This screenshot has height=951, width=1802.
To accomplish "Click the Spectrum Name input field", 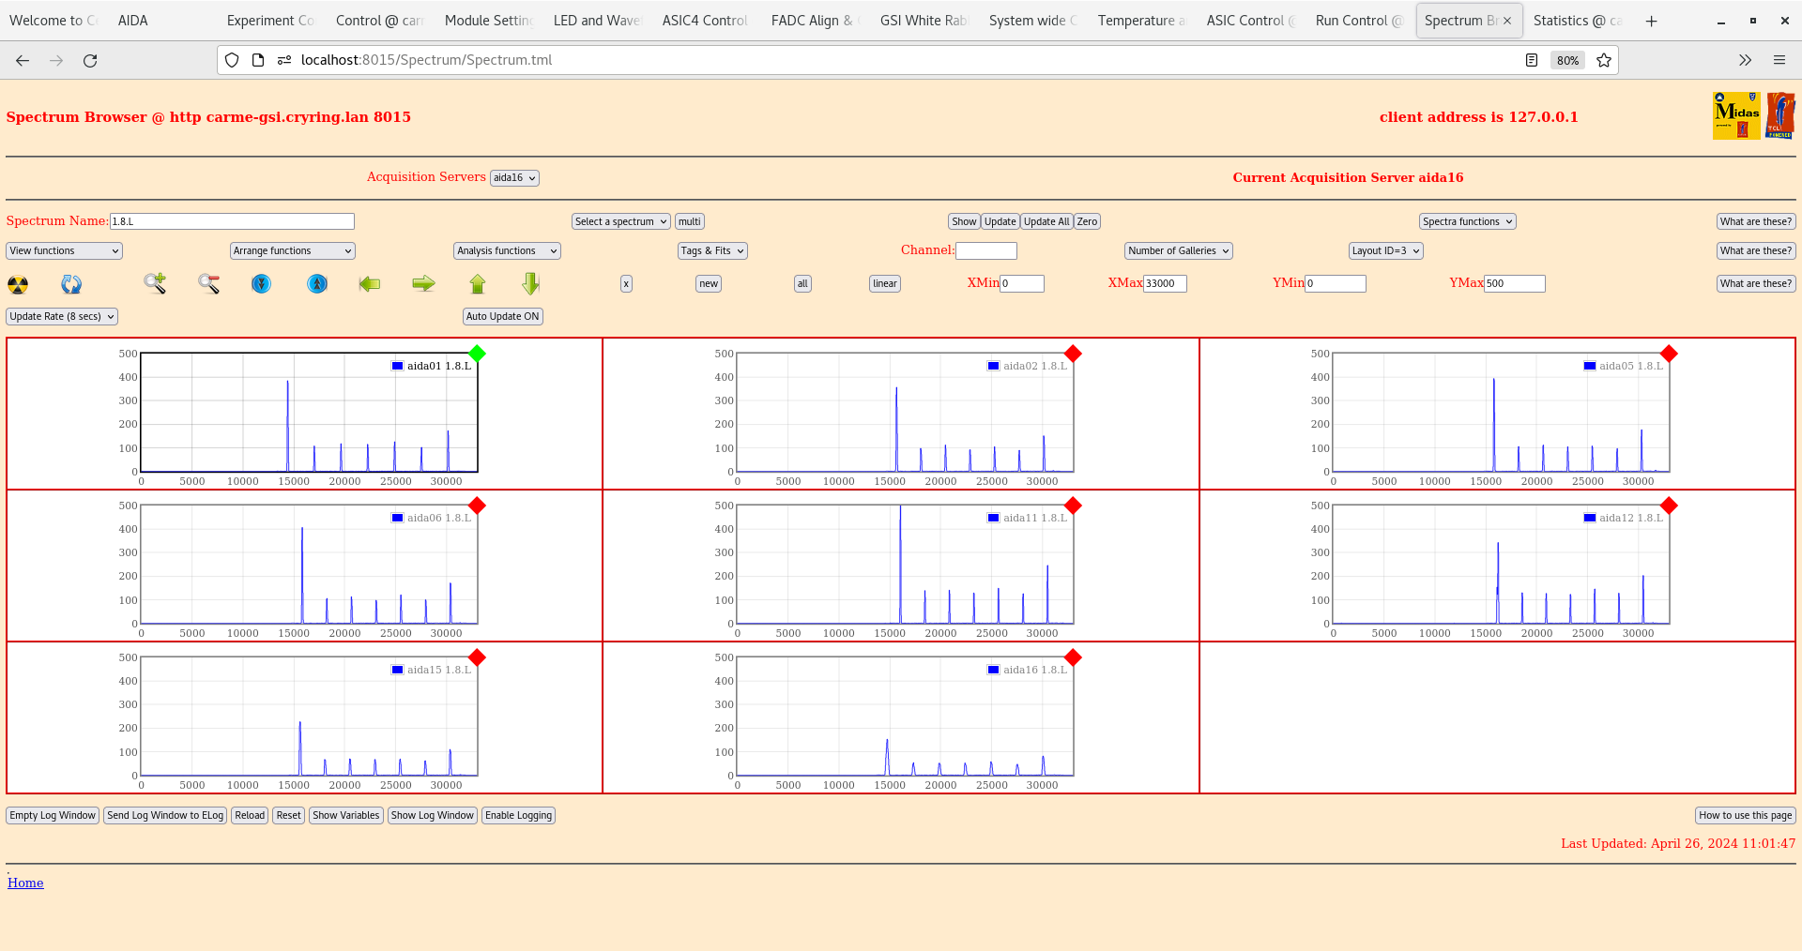I will coord(232,222).
